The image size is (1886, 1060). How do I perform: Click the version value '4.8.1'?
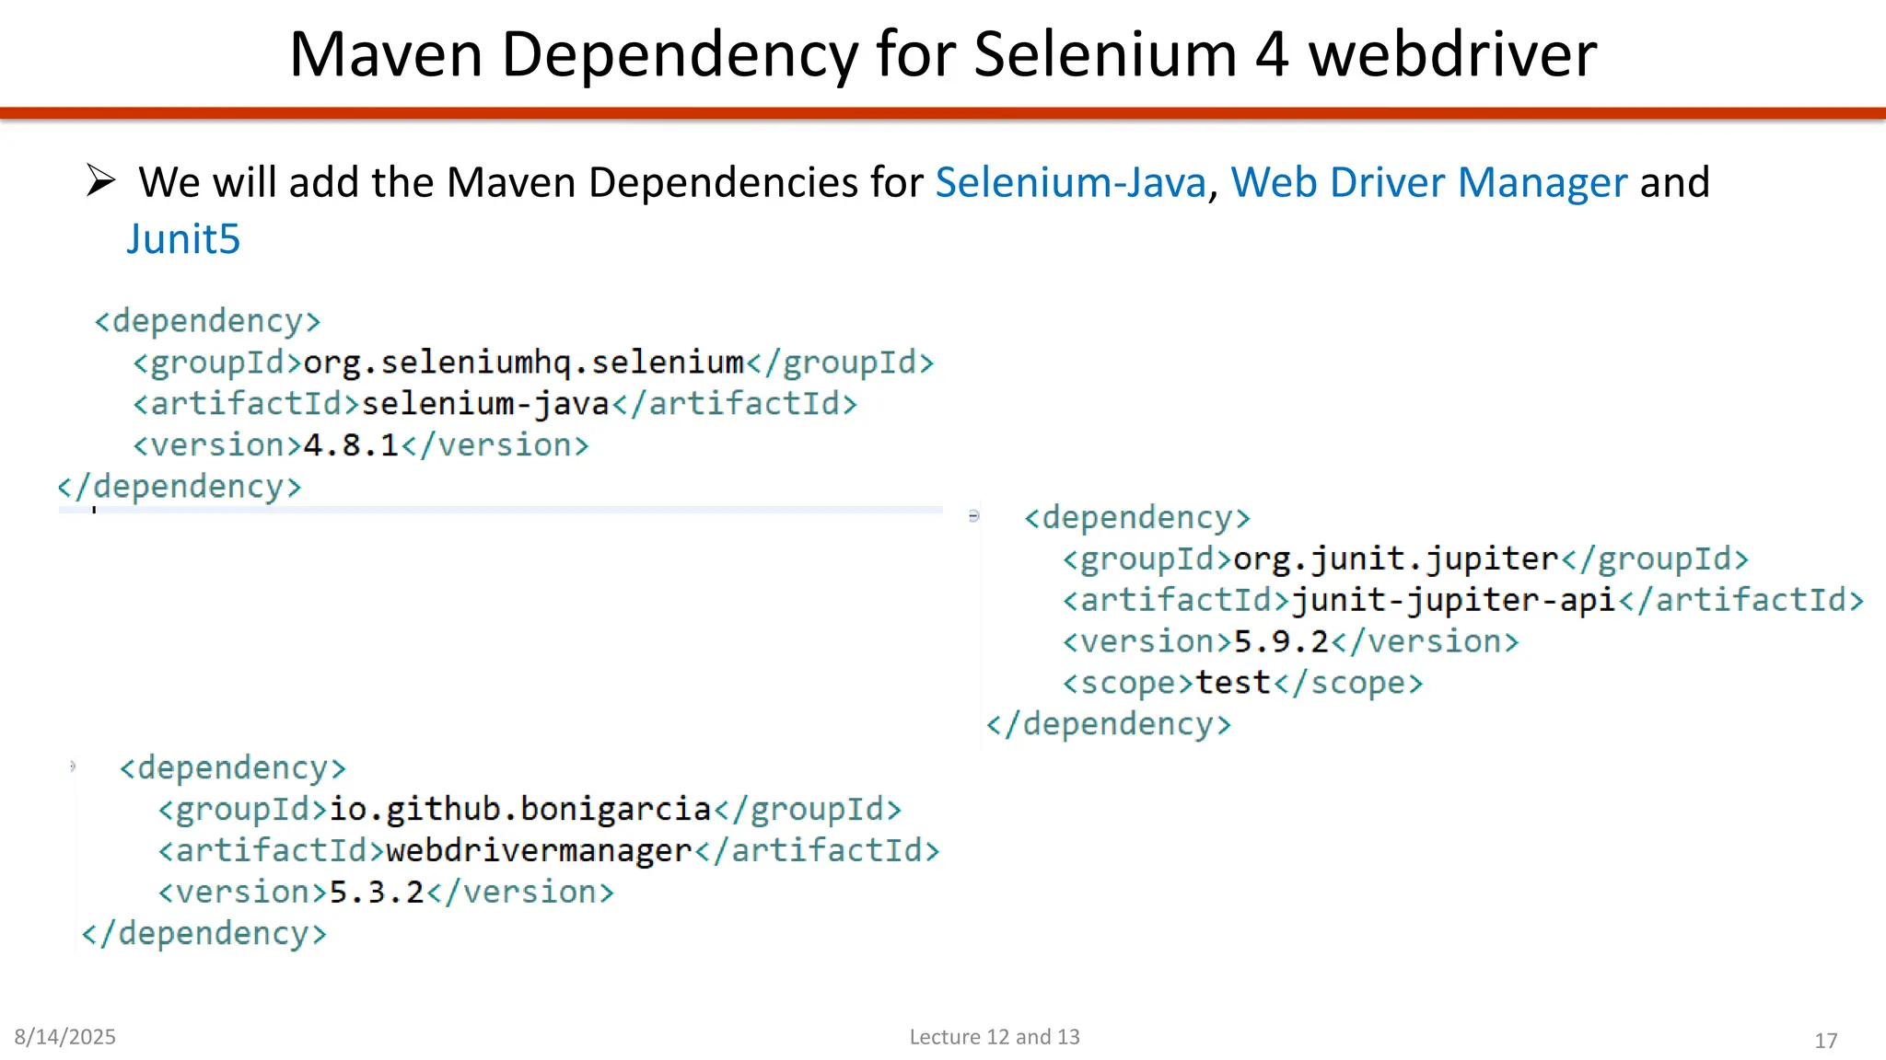point(351,445)
